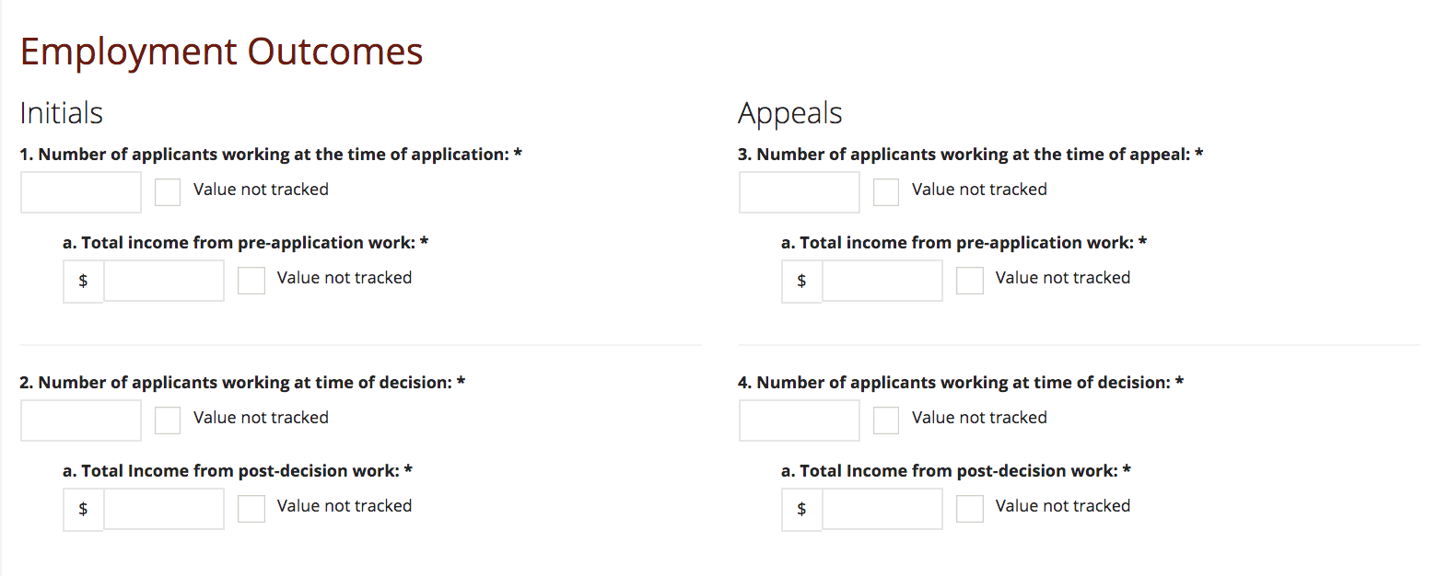Screen dimensions: 1437x576
Task: Tick 'Value not tracked' for Appeals pre-application income
Action: (x=970, y=281)
